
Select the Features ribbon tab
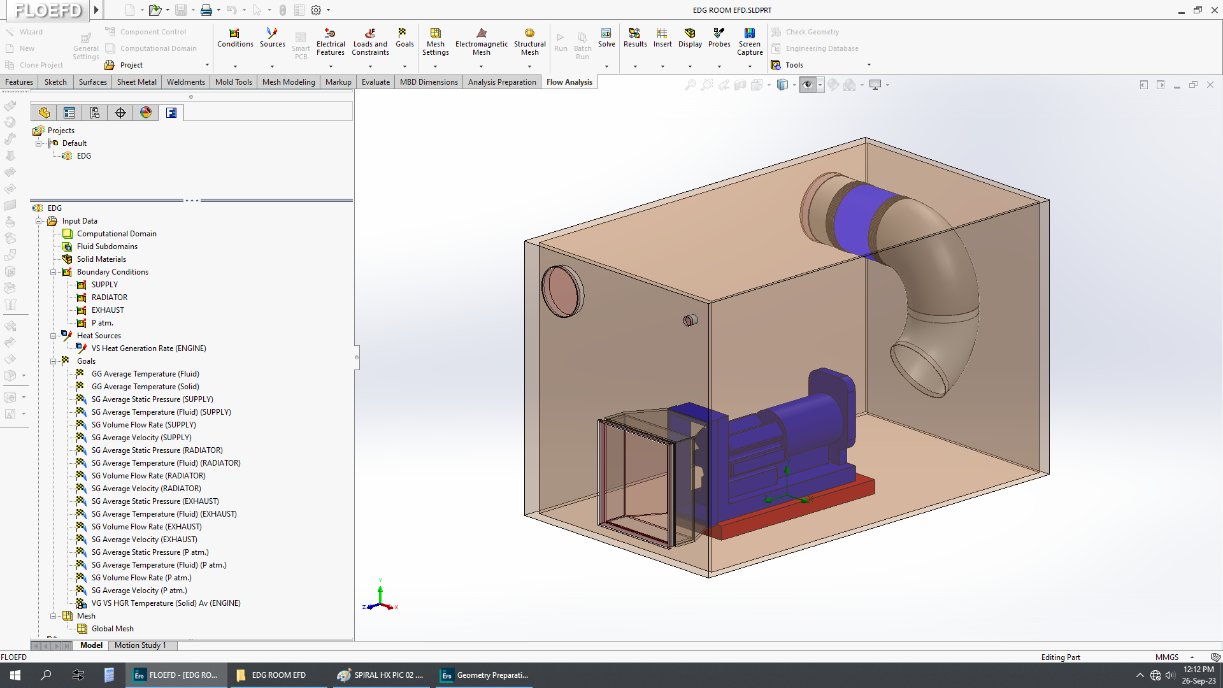pos(19,82)
